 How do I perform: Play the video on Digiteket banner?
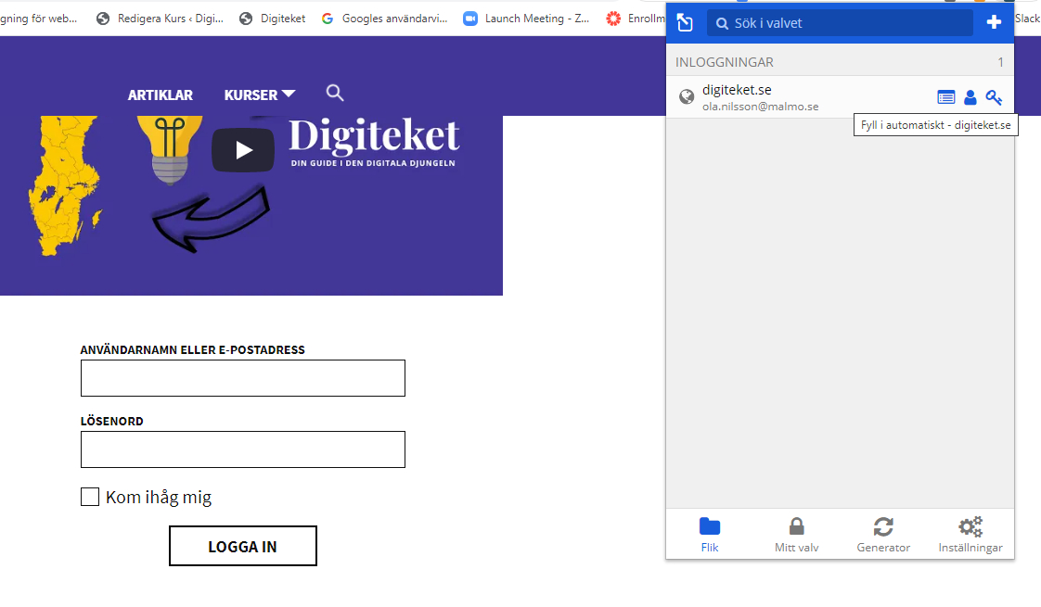click(243, 150)
